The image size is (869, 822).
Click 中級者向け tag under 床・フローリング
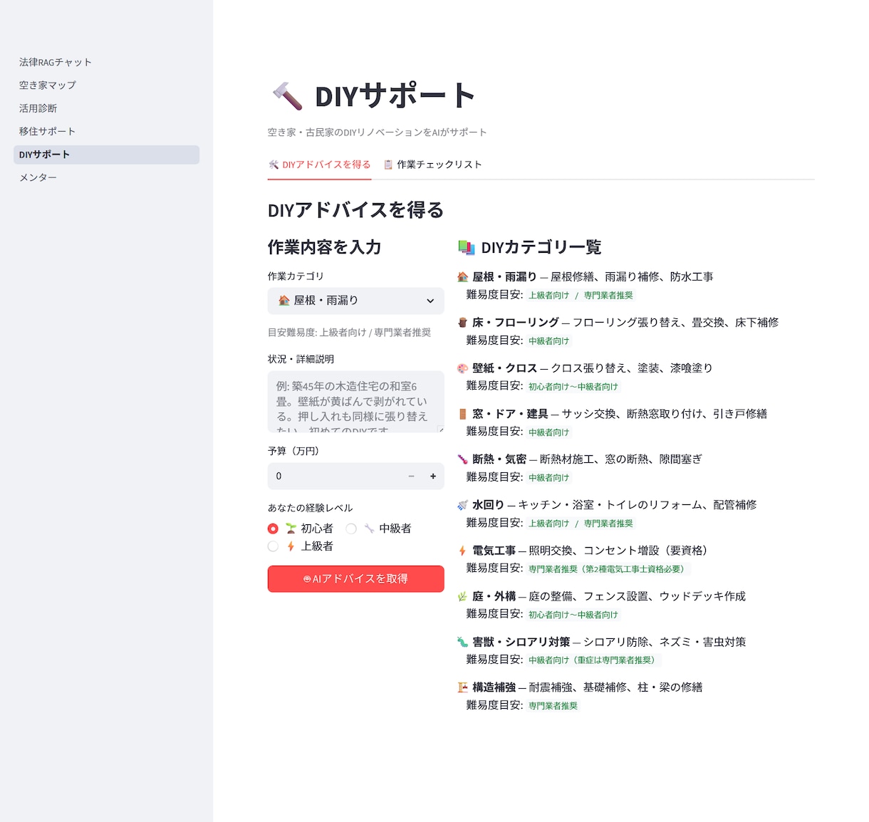tap(548, 340)
